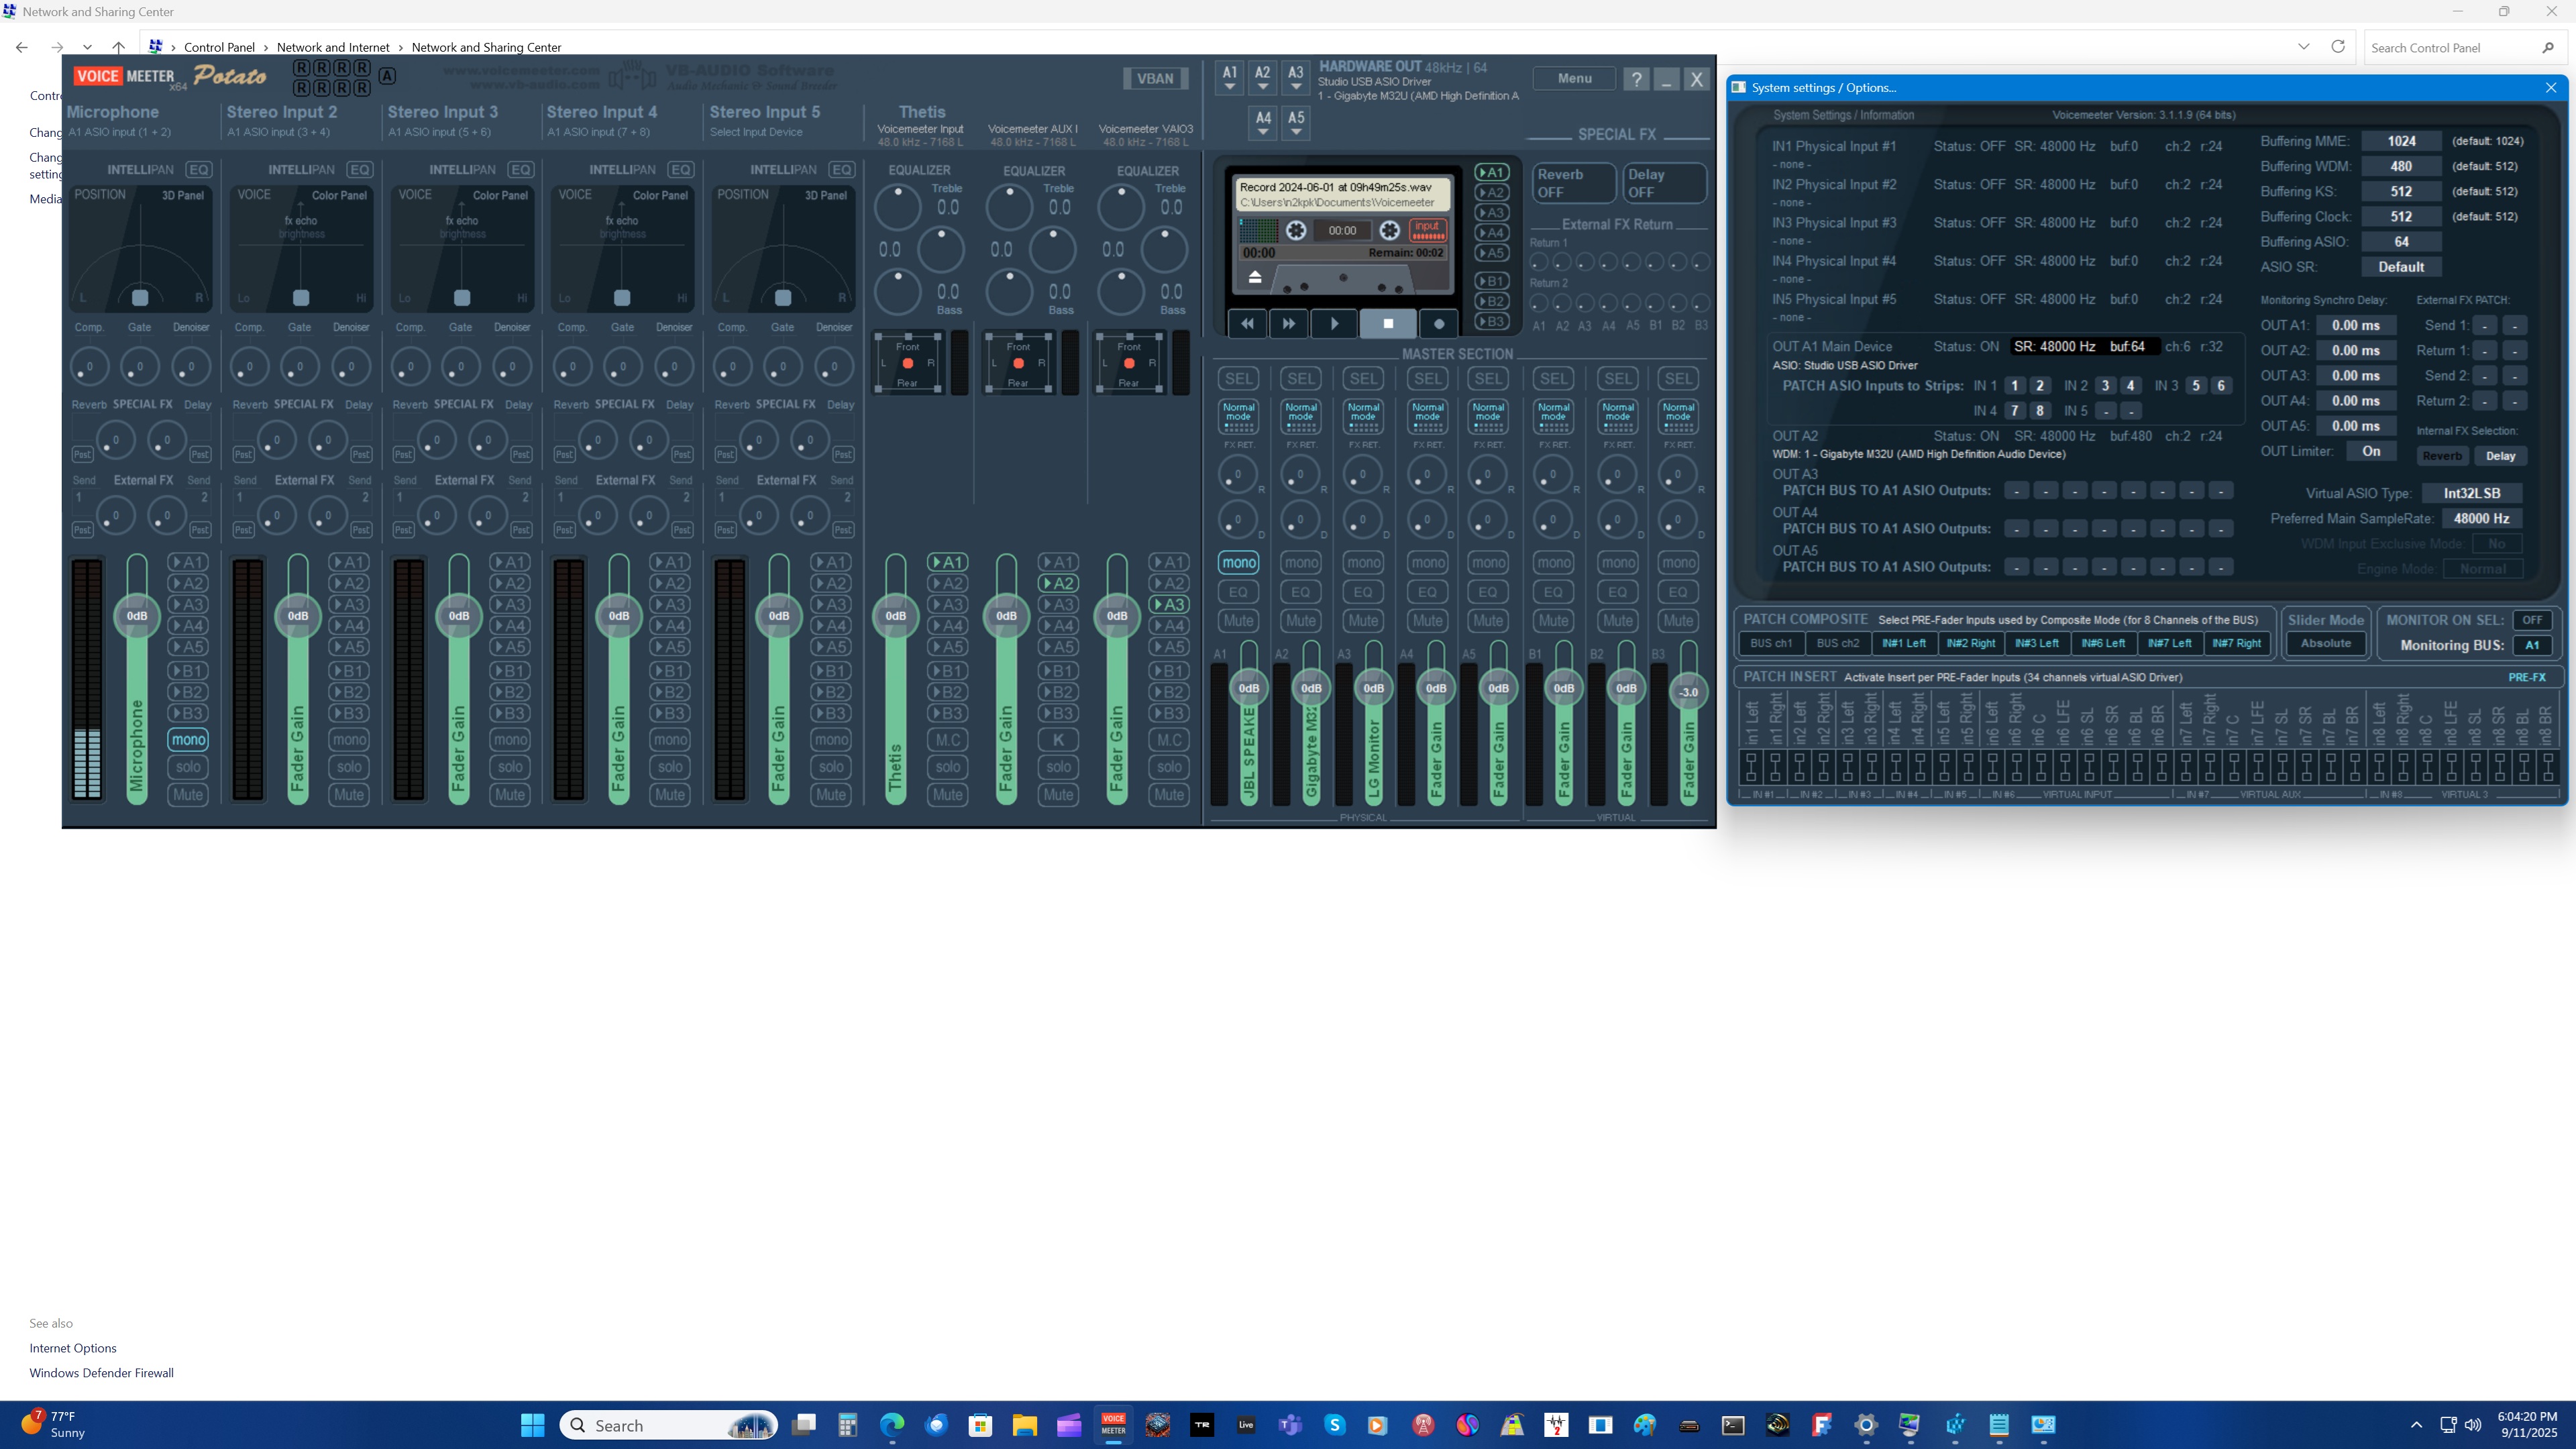2576x1449 pixels.
Task: Enable recorder playback to A2 bus
Action: click(x=1492, y=193)
